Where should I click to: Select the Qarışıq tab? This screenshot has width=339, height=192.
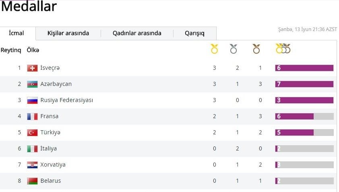[194, 33]
